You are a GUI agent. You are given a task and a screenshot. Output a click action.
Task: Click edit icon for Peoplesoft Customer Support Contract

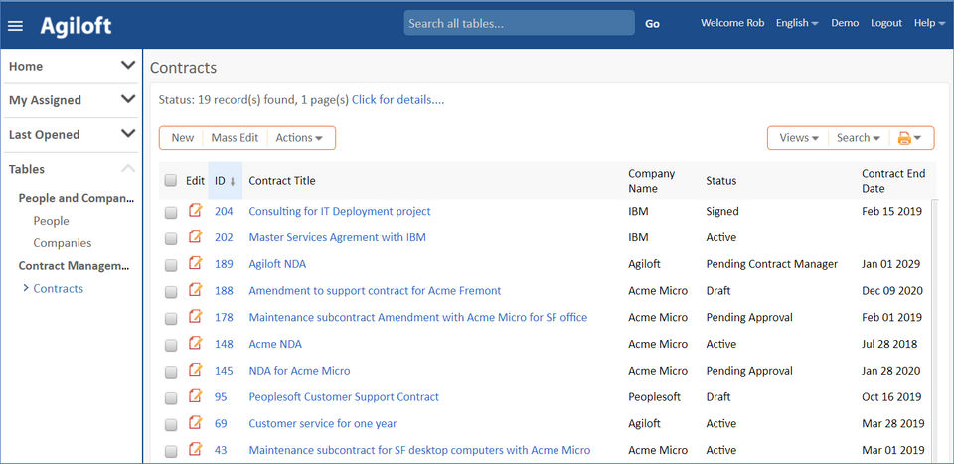196,397
